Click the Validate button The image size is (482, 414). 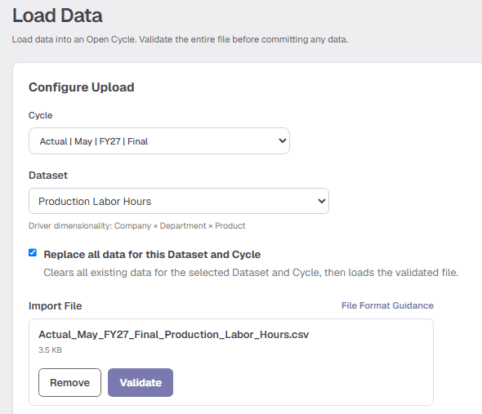(141, 382)
